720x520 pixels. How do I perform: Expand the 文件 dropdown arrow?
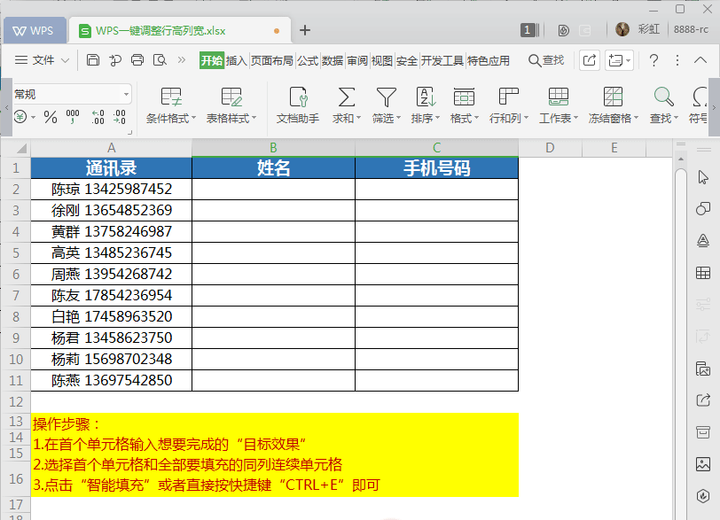66,60
